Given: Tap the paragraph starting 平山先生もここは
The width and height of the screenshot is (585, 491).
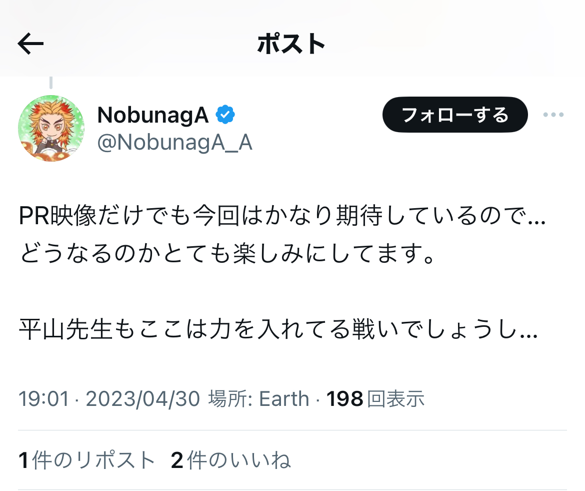Looking at the screenshot, I should pos(278,329).
